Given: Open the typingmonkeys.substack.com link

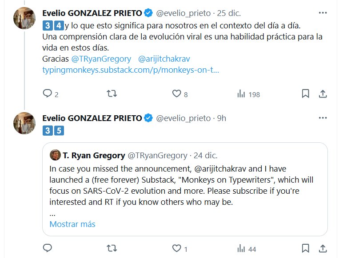Looking at the screenshot, I should pos(131,70).
